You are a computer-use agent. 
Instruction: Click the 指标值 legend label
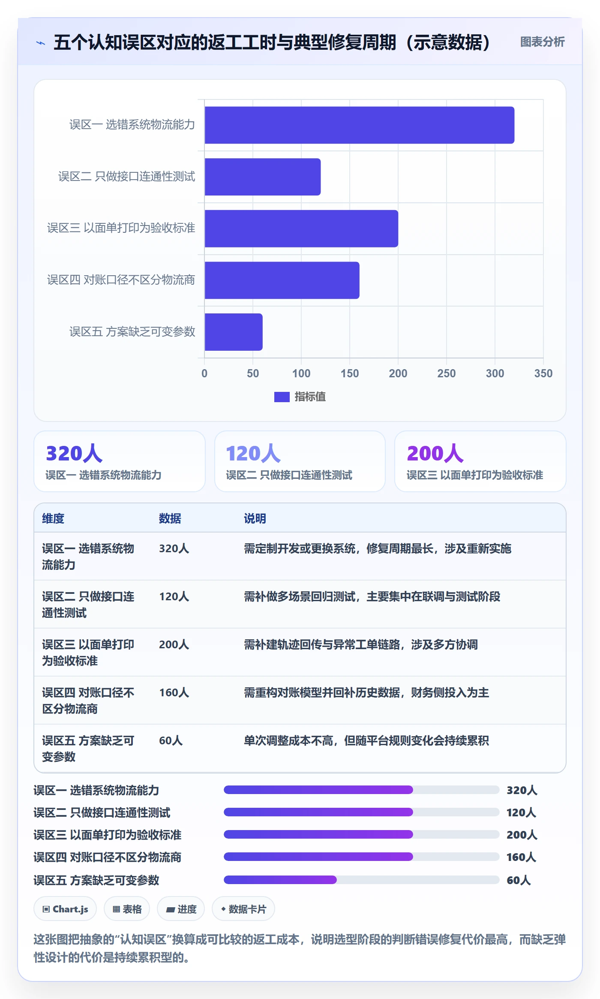pos(310,397)
